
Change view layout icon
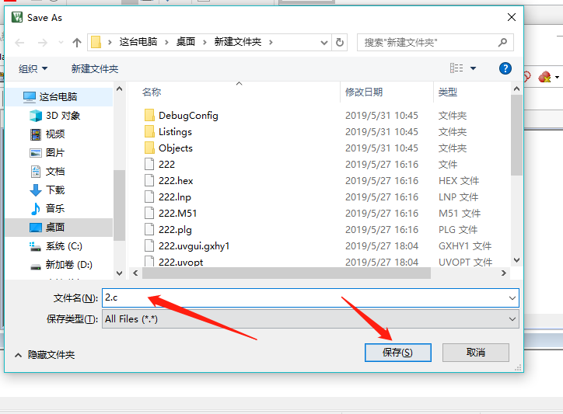pos(456,68)
